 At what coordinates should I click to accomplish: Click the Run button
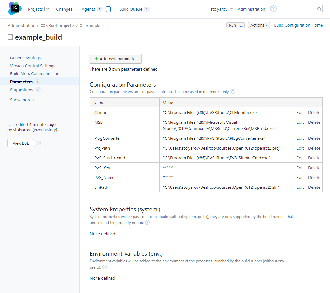click(232, 25)
